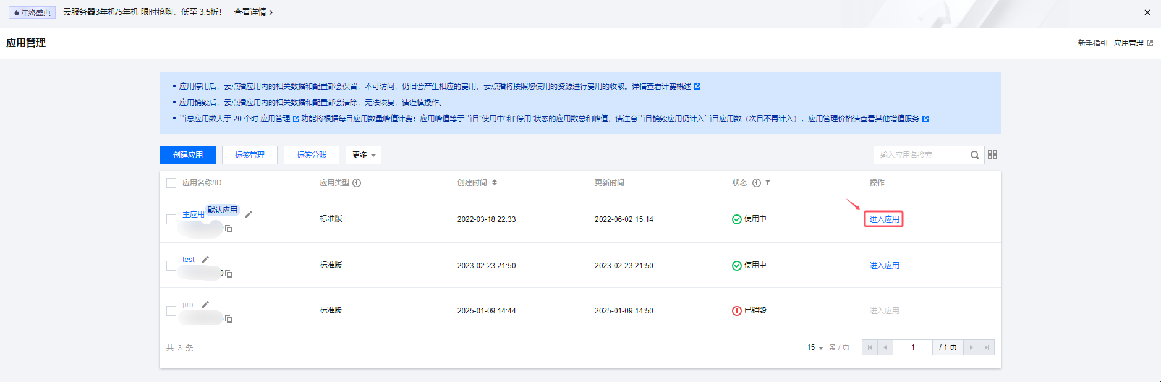Click the page number input field

(x=913, y=347)
